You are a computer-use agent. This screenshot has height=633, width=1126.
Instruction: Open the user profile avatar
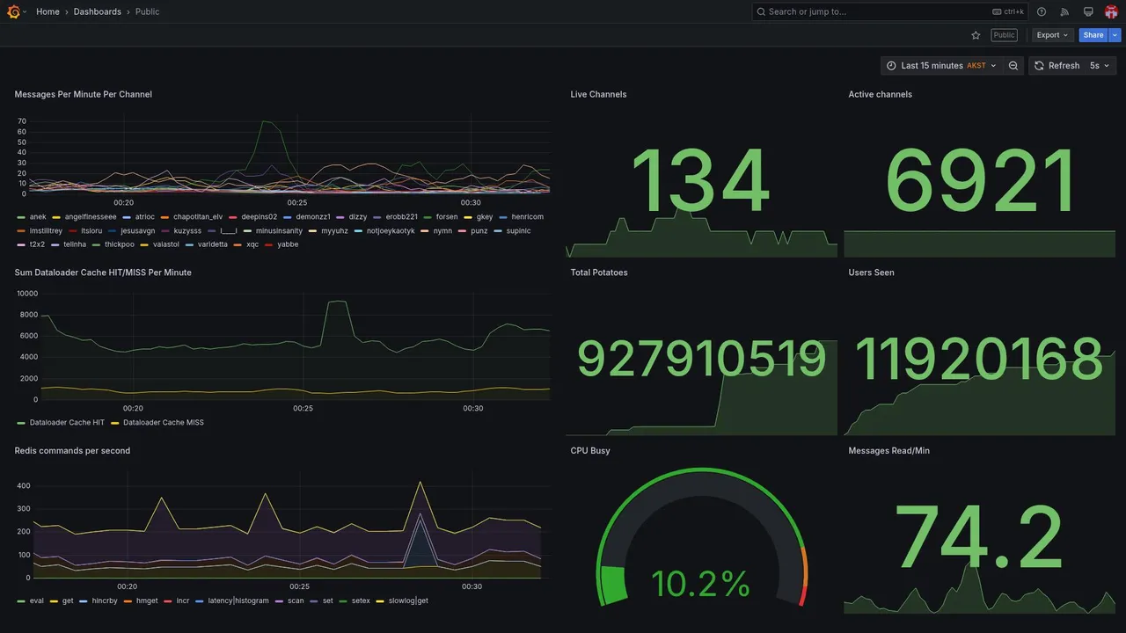pos(1111,11)
